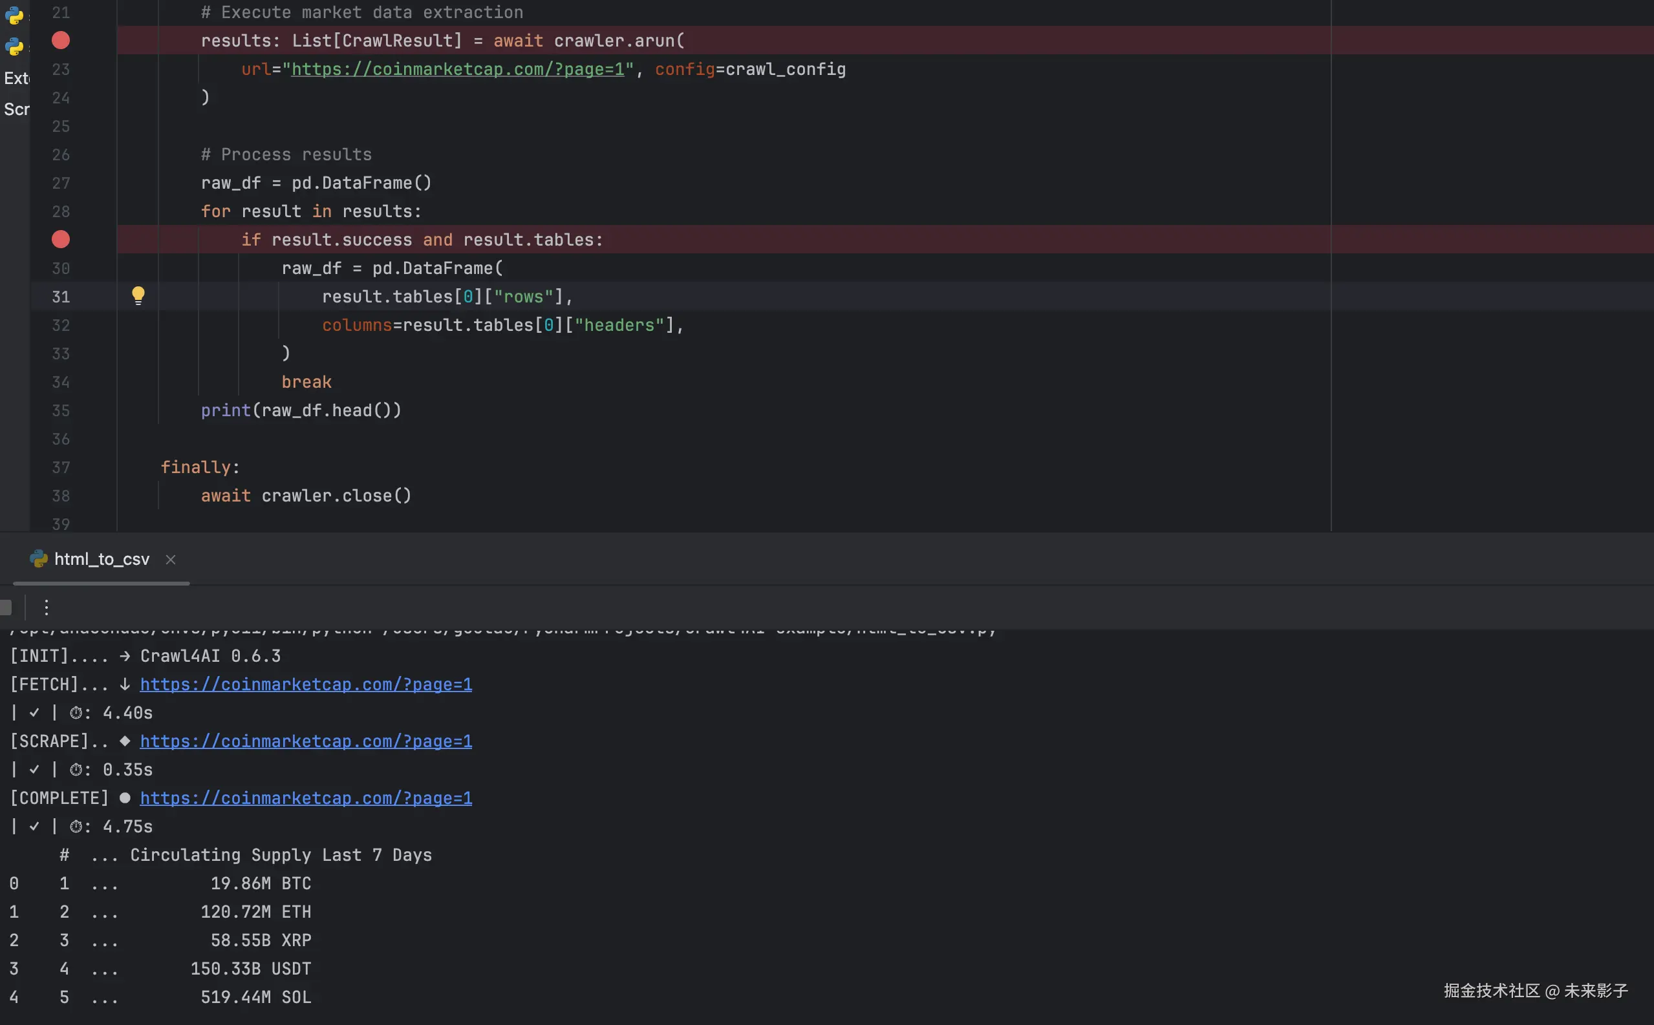Select the html_to_csv run tab
This screenshot has width=1654, height=1025.
point(101,559)
